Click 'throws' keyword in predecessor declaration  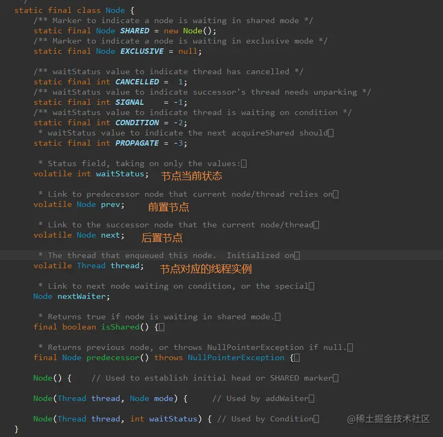point(169,357)
